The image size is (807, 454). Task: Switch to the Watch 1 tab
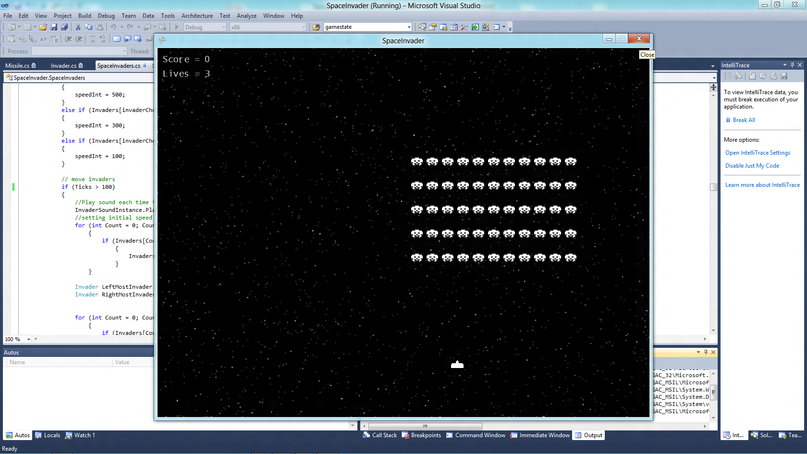coord(80,435)
